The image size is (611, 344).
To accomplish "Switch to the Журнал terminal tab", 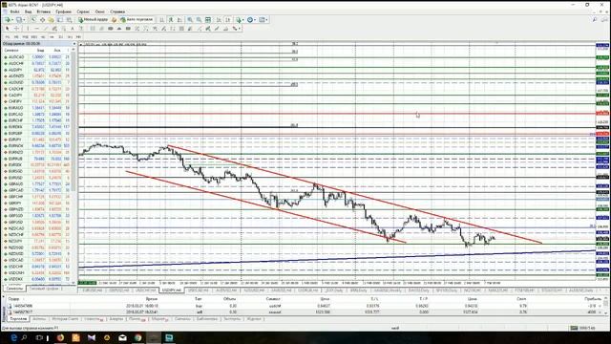I will pos(254,319).
